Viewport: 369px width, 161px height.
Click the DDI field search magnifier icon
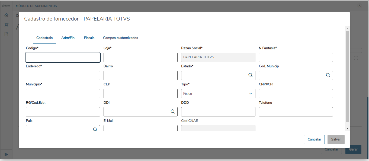(173, 112)
